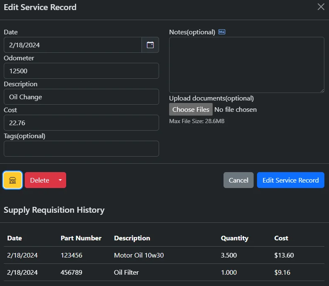The width and height of the screenshot is (329, 286).
Task: Click the Cost column header in table
Action: coord(281,238)
